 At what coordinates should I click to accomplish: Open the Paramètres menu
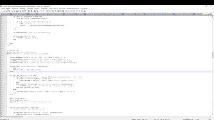pyautogui.click(x=44, y=9)
